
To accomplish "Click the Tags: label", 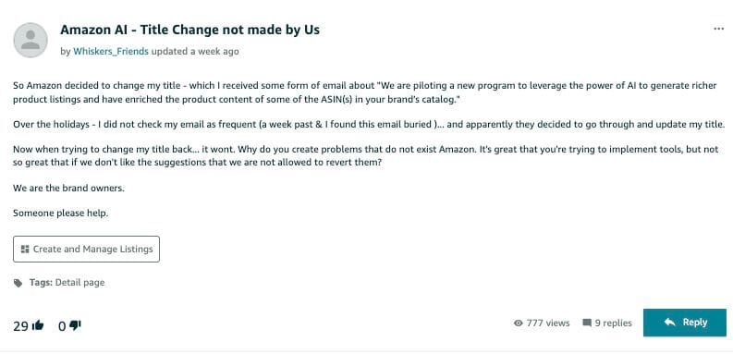I will 41,283.
